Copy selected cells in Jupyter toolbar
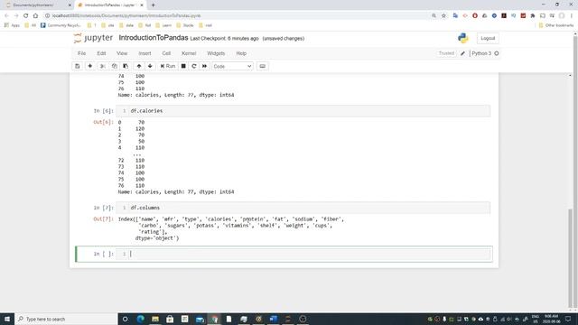Screen dimensions: 578x325 pos(115,66)
